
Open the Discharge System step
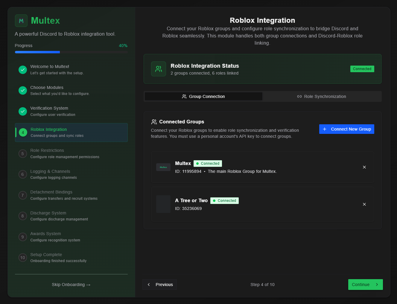(x=71, y=216)
